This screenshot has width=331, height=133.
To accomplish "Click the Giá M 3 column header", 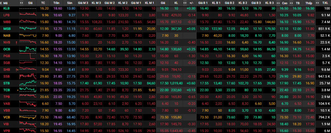I will click(83, 3).
